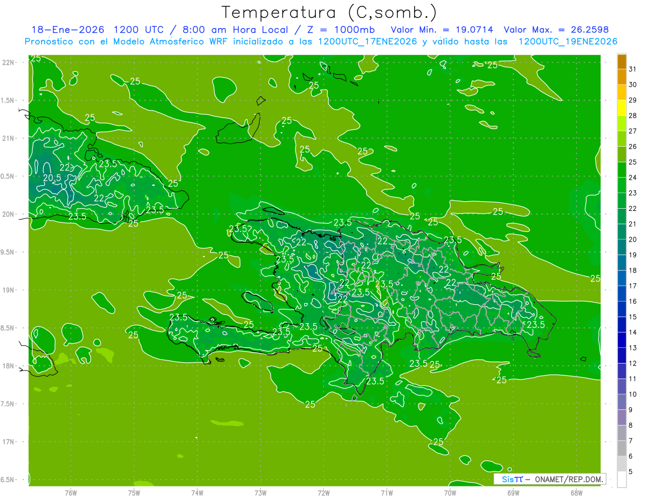Image resolution: width=647 pixels, height=500 pixels.
Task: Click "1200UTC_19ENE2026" valid-until time
Action: 568,42
